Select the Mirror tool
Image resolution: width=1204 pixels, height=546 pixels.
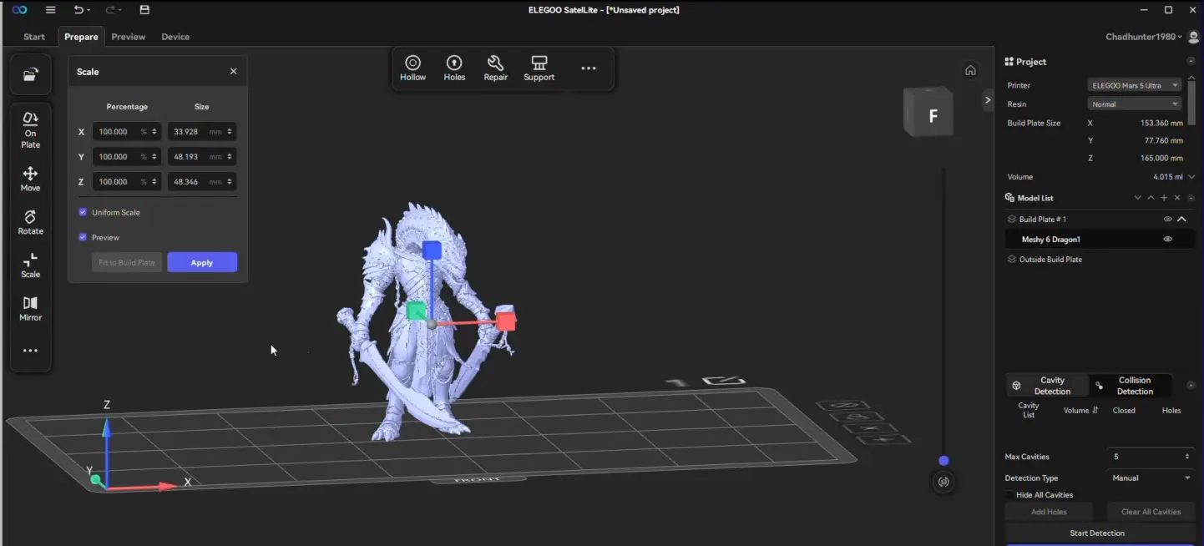pyautogui.click(x=30, y=306)
